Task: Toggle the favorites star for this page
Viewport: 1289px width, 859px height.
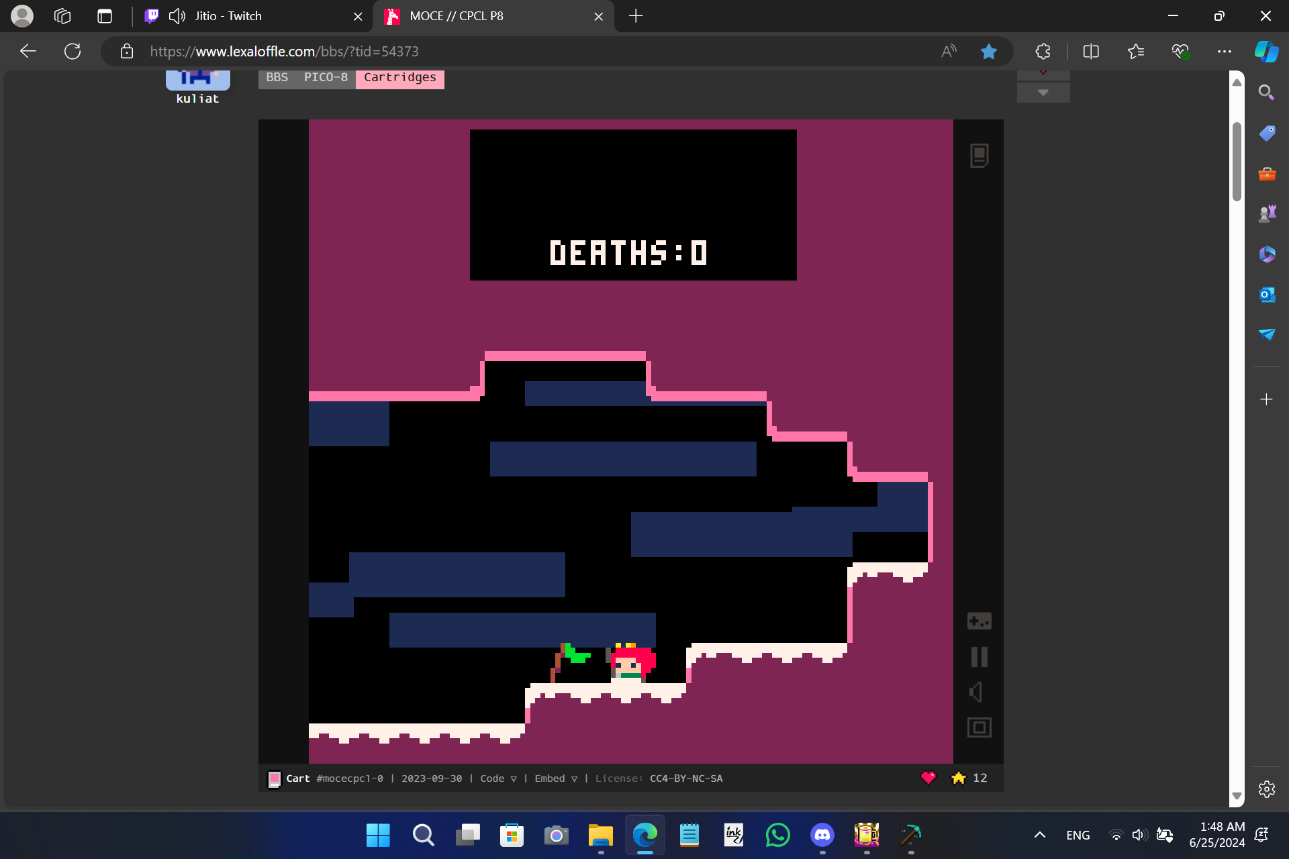Action: point(988,51)
